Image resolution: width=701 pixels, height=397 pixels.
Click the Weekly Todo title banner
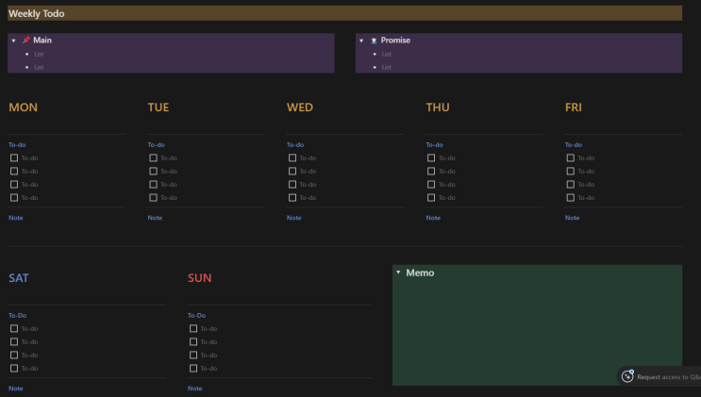[344, 13]
